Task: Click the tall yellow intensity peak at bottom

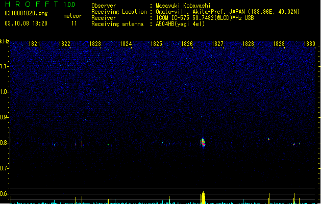Action: coord(203,198)
